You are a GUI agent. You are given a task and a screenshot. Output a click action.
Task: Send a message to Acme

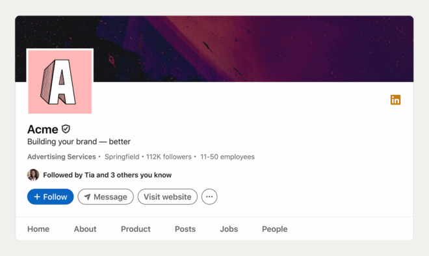[x=105, y=197]
